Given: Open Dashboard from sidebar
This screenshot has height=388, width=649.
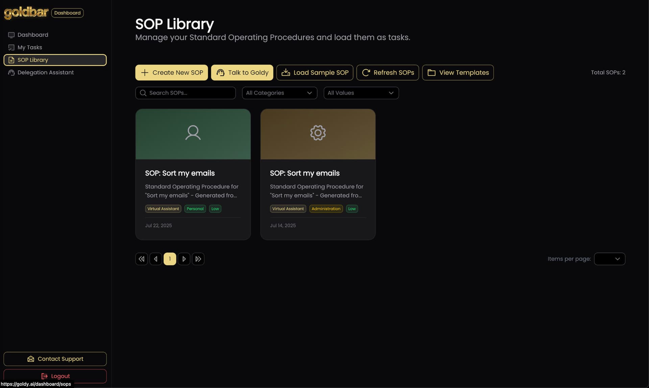Looking at the screenshot, I should click(x=32, y=35).
